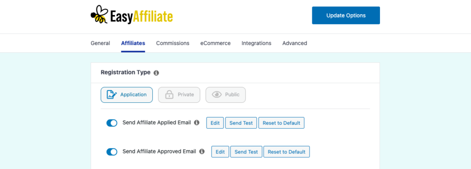Screen dimensions: 471x169
Task: Edit the Affiliate Applied Email
Action: point(215,123)
